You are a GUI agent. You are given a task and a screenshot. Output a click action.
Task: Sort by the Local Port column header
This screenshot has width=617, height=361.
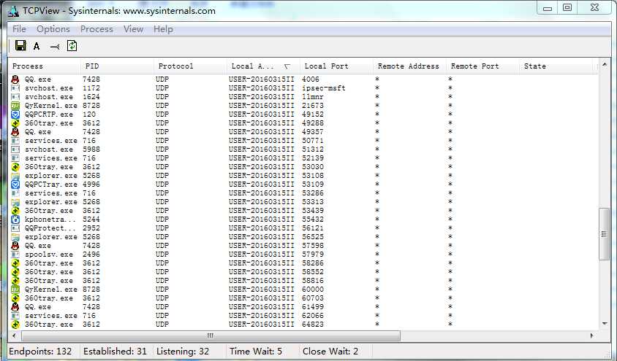[336, 66]
